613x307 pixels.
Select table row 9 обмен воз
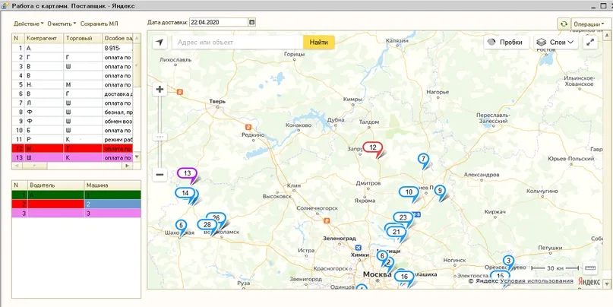pos(72,122)
